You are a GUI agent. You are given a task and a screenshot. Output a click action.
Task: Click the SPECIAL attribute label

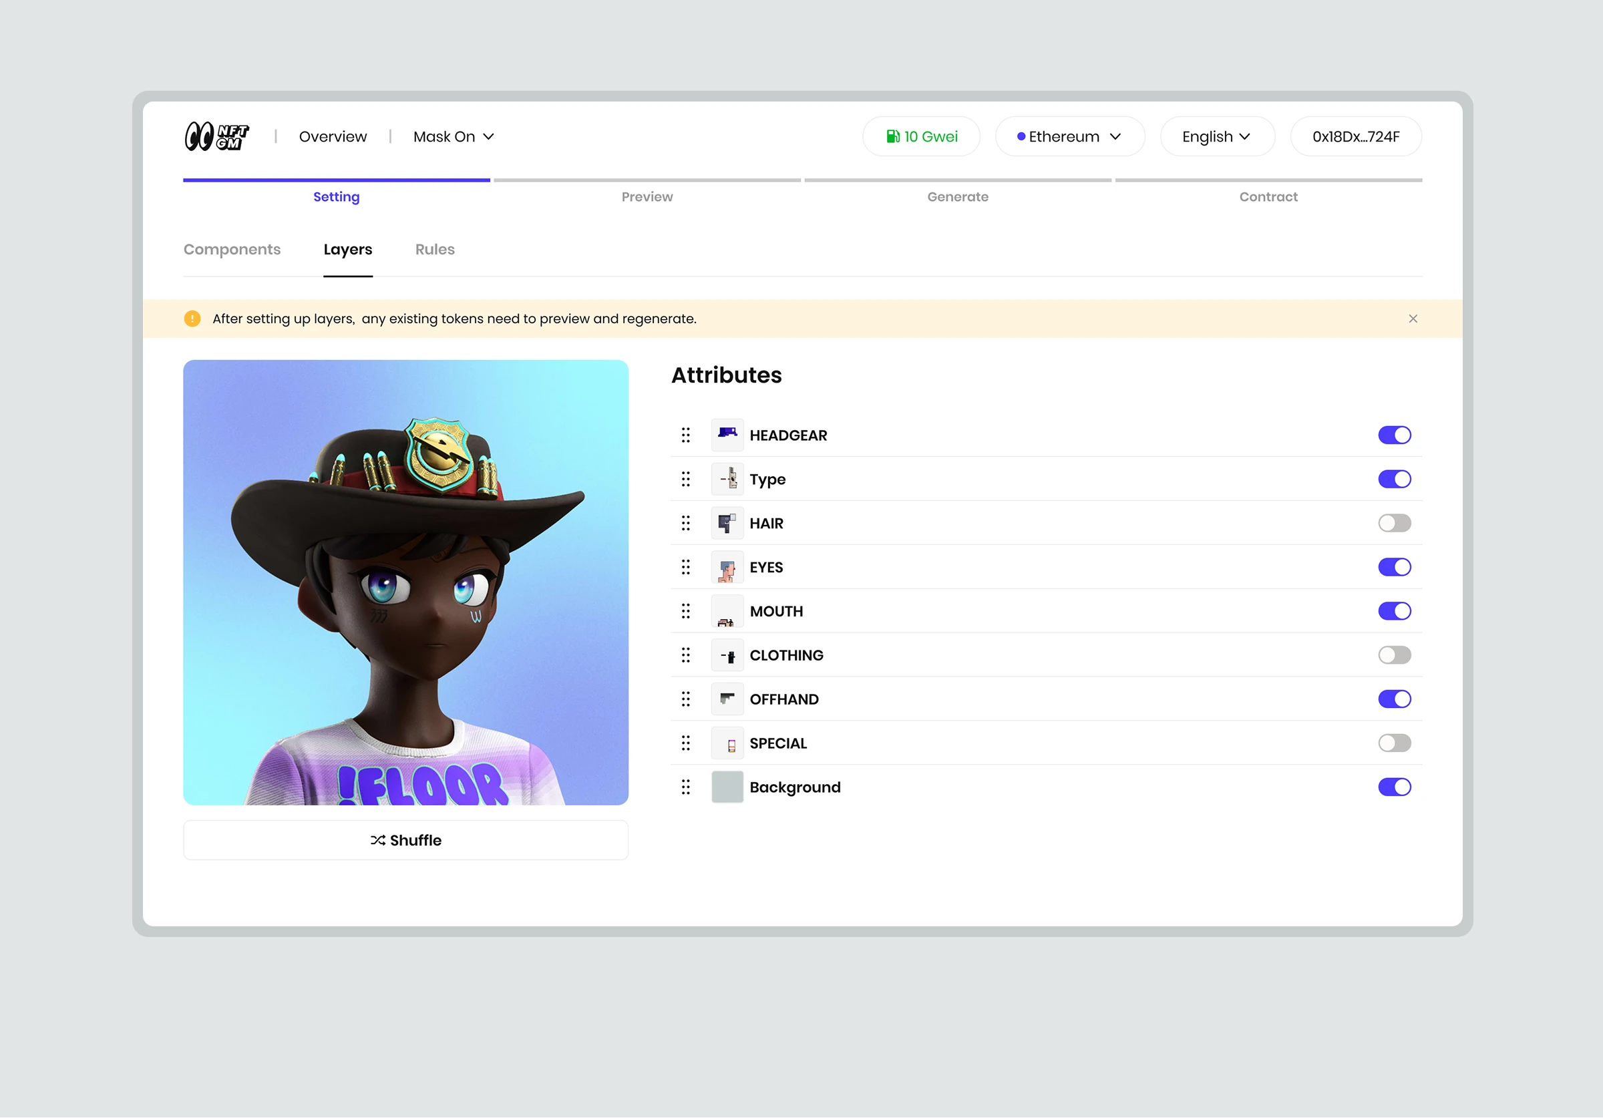click(779, 743)
